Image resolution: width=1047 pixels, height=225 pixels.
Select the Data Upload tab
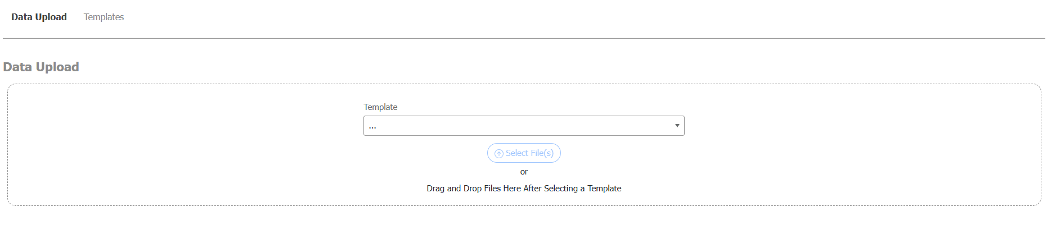(39, 17)
